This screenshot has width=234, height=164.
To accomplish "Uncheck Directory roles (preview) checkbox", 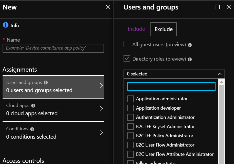I will click(x=127, y=59).
